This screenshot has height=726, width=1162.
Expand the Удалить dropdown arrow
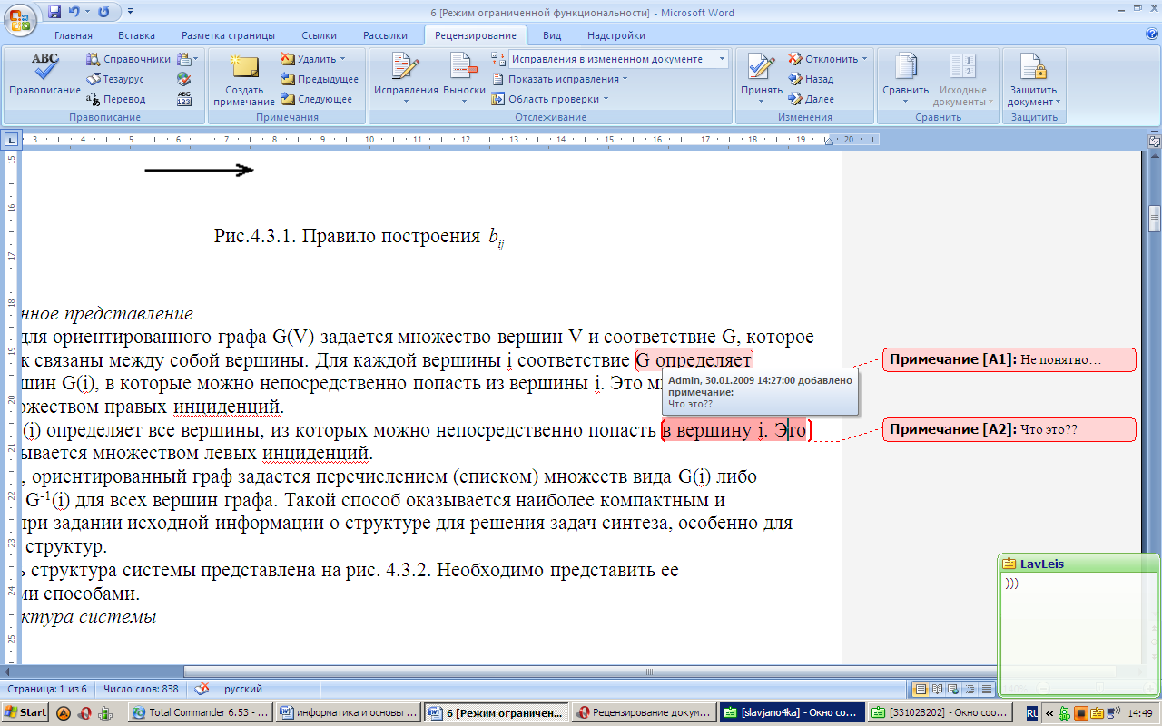point(343,59)
